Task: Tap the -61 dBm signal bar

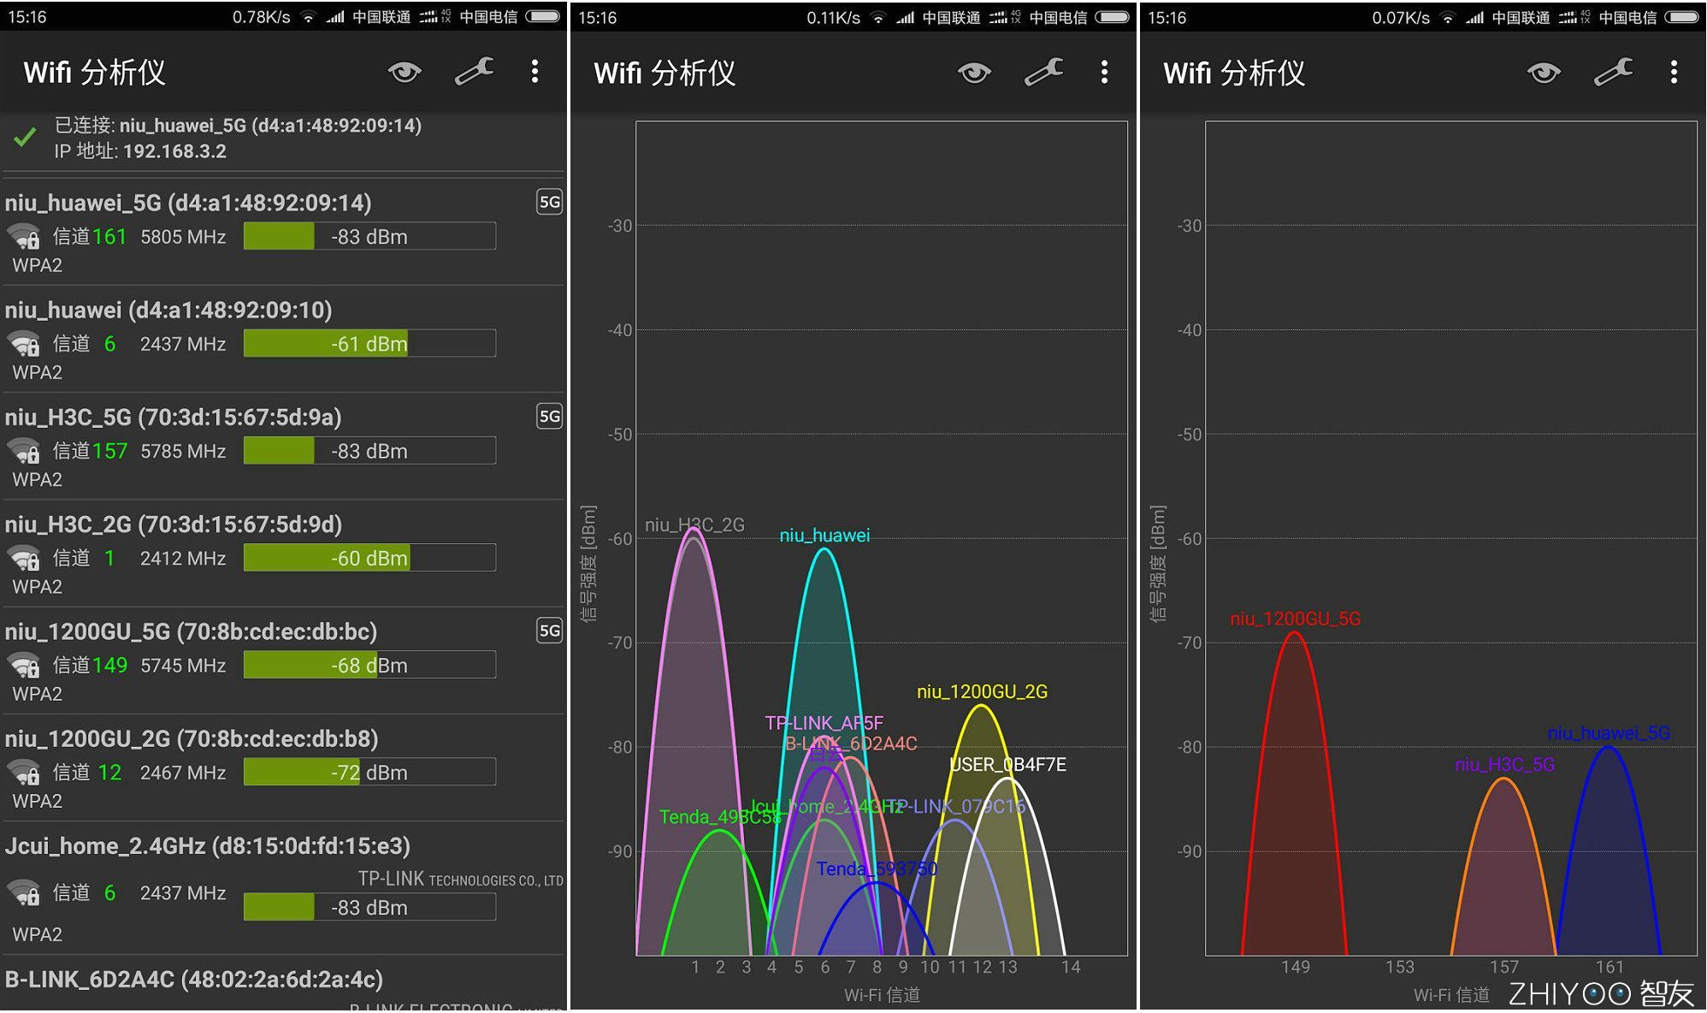Action: point(369,344)
